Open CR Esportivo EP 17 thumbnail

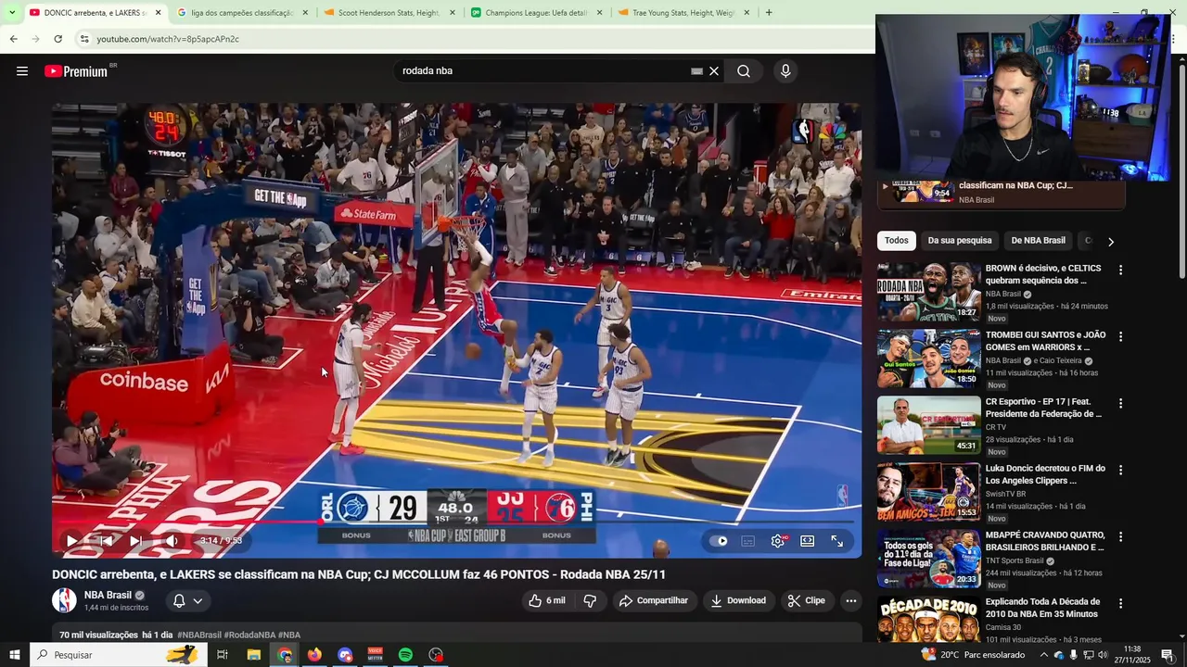[928, 425]
